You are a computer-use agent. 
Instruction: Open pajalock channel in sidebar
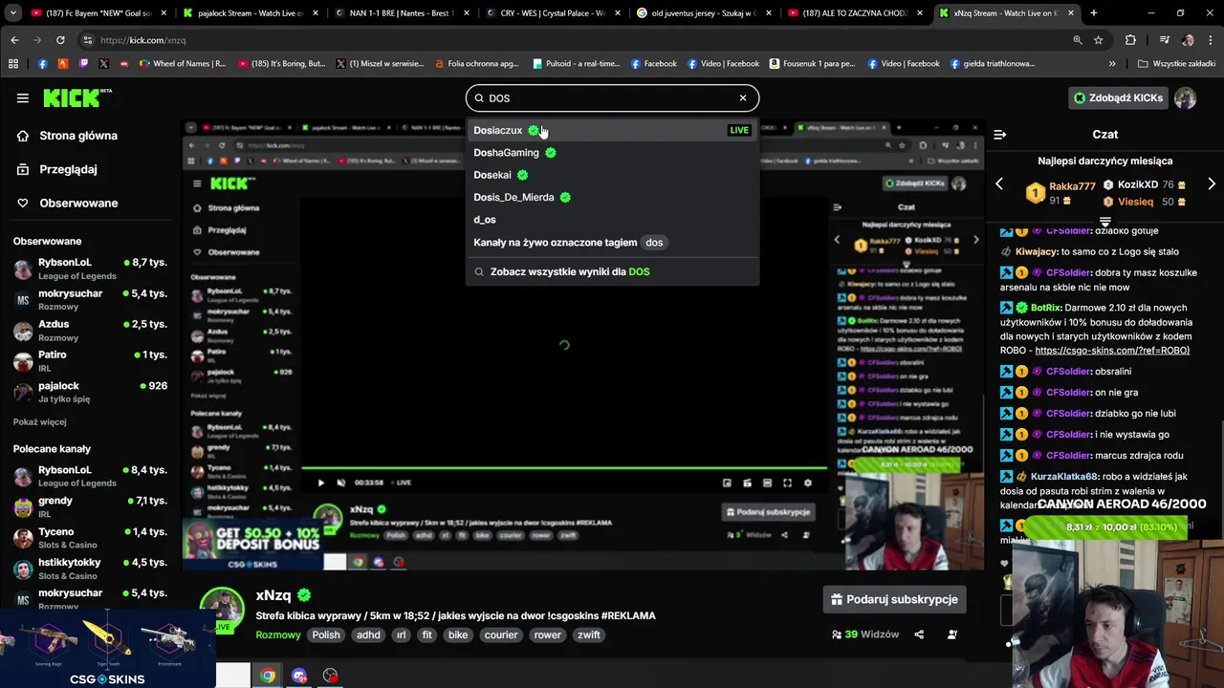(x=91, y=392)
